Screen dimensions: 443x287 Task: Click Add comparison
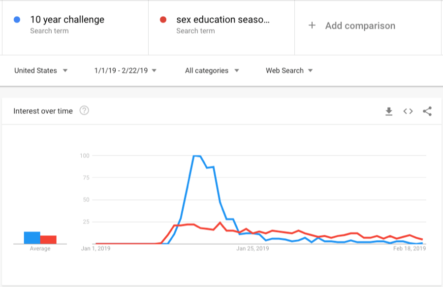(x=360, y=26)
